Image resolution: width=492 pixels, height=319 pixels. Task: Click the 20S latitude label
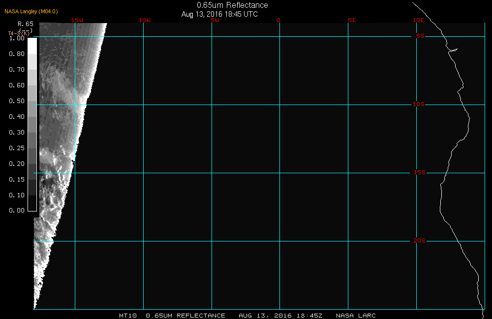point(420,241)
